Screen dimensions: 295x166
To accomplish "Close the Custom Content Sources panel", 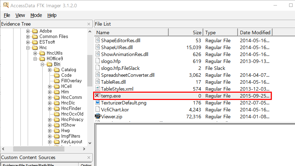I will pos(89,158).
